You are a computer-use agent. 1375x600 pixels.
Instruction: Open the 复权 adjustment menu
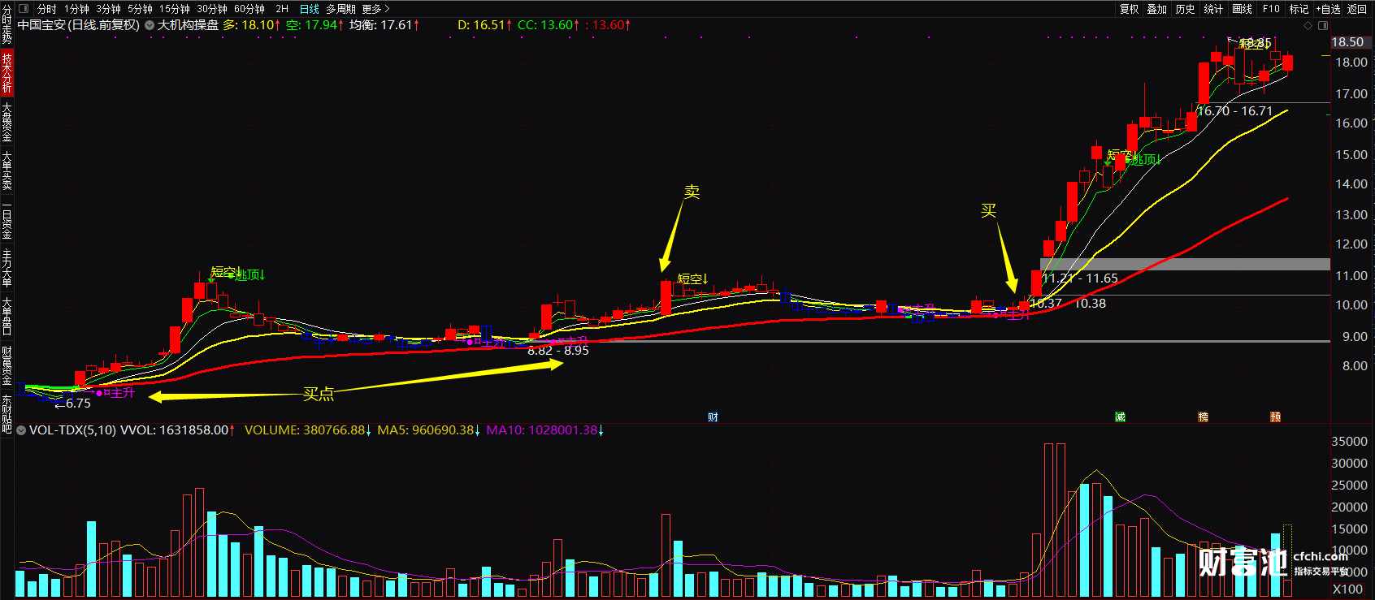(1129, 9)
